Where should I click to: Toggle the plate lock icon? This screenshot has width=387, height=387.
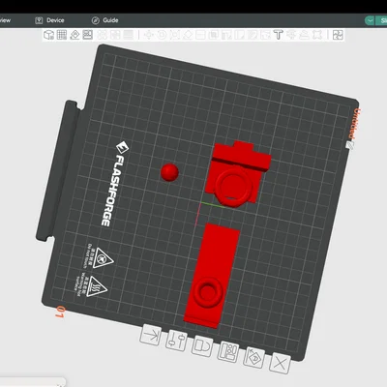pyautogui.click(x=202, y=346)
